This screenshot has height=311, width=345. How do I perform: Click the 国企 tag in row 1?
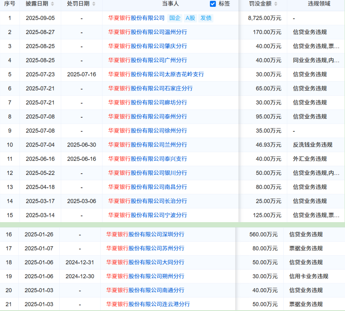tap(175, 18)
